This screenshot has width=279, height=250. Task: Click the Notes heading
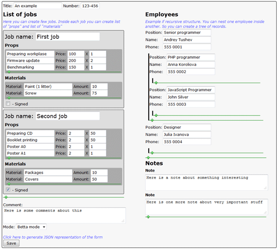pos(154,163)
